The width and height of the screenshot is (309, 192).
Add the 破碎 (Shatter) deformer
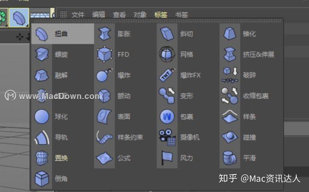(251, 75)
